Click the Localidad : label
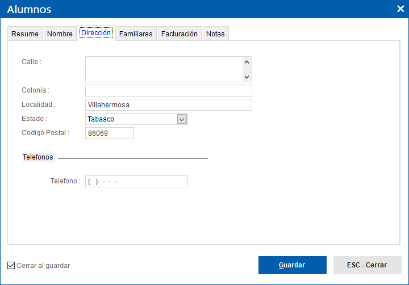This screenshot has height=285, width=409. [39, 104]
